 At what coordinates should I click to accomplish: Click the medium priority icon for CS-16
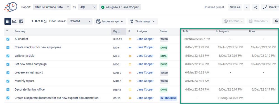click(x=130, y=98)
